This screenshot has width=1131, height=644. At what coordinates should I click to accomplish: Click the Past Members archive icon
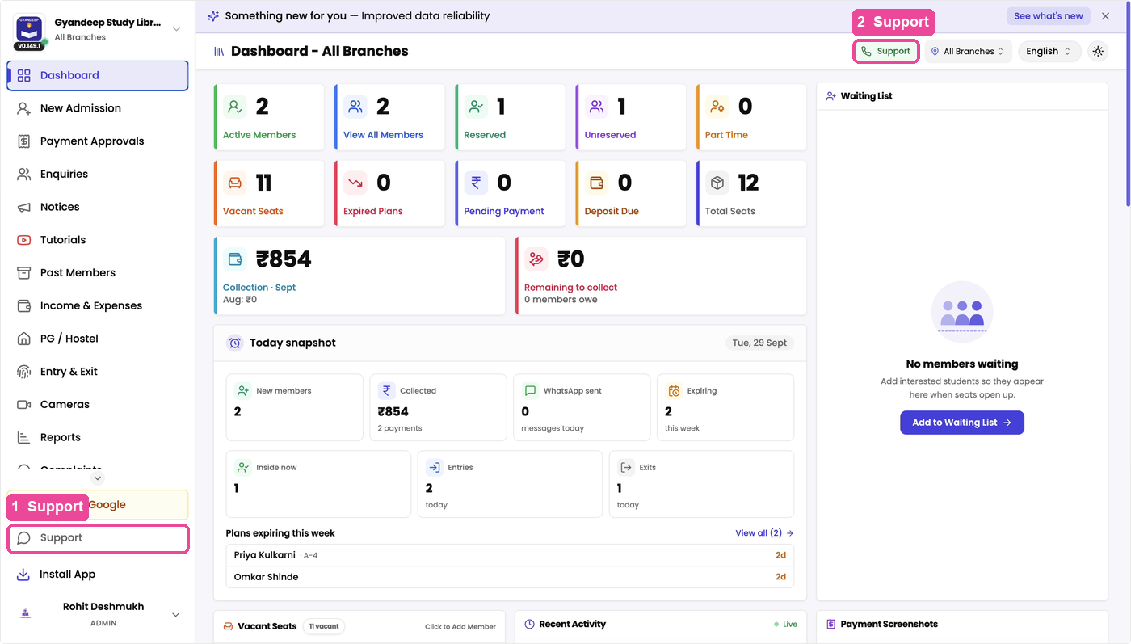(x=24, y=273)
